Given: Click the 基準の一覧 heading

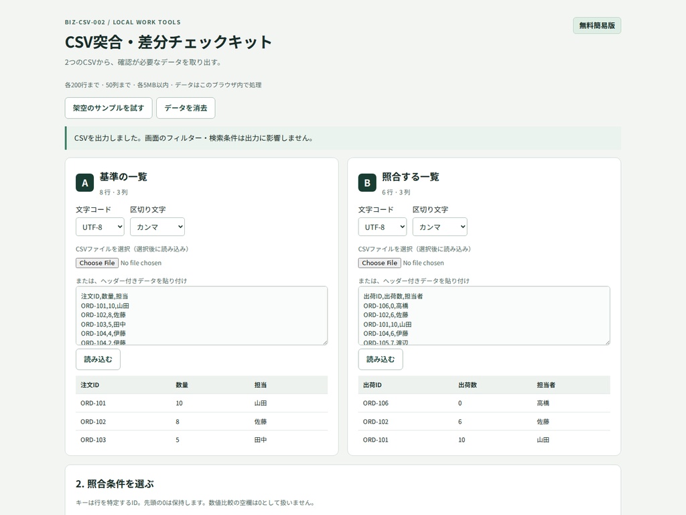Looking at the screenshot, I should point(123,177).
